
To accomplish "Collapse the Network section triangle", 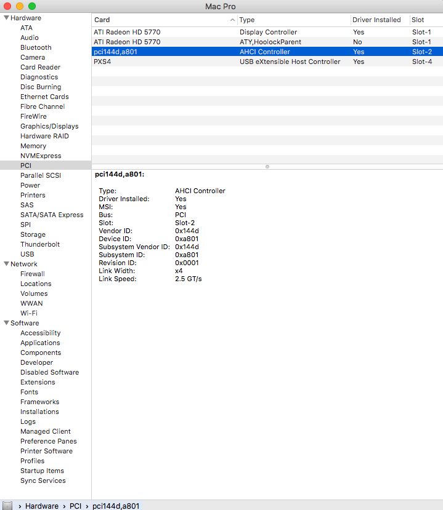I will (x=6, y=264).
